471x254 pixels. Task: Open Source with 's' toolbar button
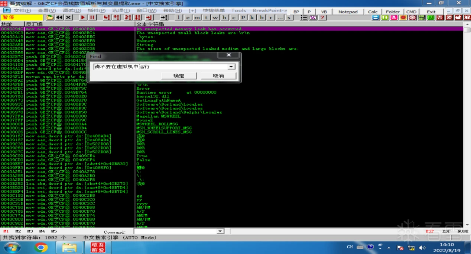tap(289, 17)
